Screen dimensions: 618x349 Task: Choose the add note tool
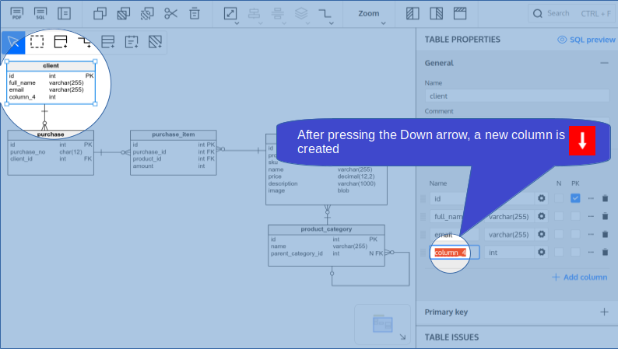point(132,41)
